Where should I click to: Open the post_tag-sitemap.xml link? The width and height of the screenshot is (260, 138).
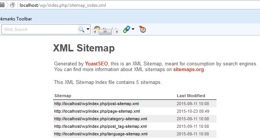coord(101,126)
